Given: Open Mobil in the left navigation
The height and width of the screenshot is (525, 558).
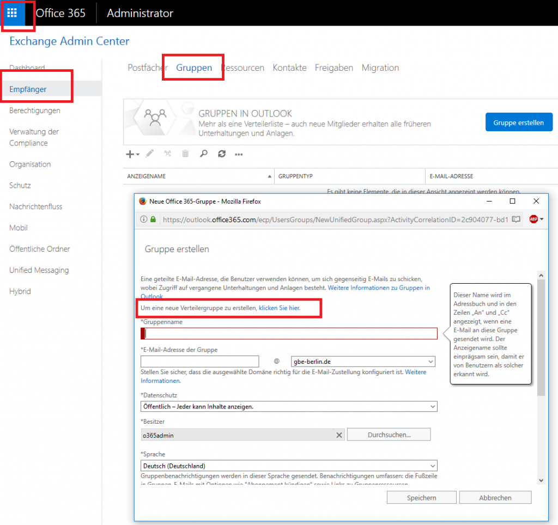Looking at the screenshot, I should [x=19, y=228].
